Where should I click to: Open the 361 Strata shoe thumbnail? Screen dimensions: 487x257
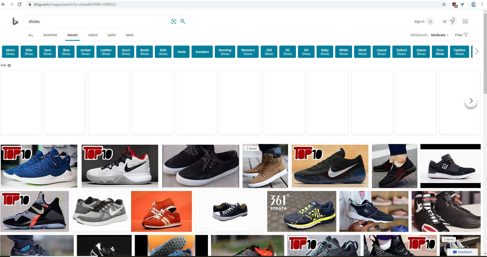[x=302, y=211]
